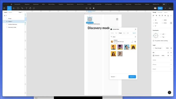The width and height of the screenshot is (176, 99).
Task: Open the Random order dropdown
Action: pyautogui.click(x=114, y=77)
